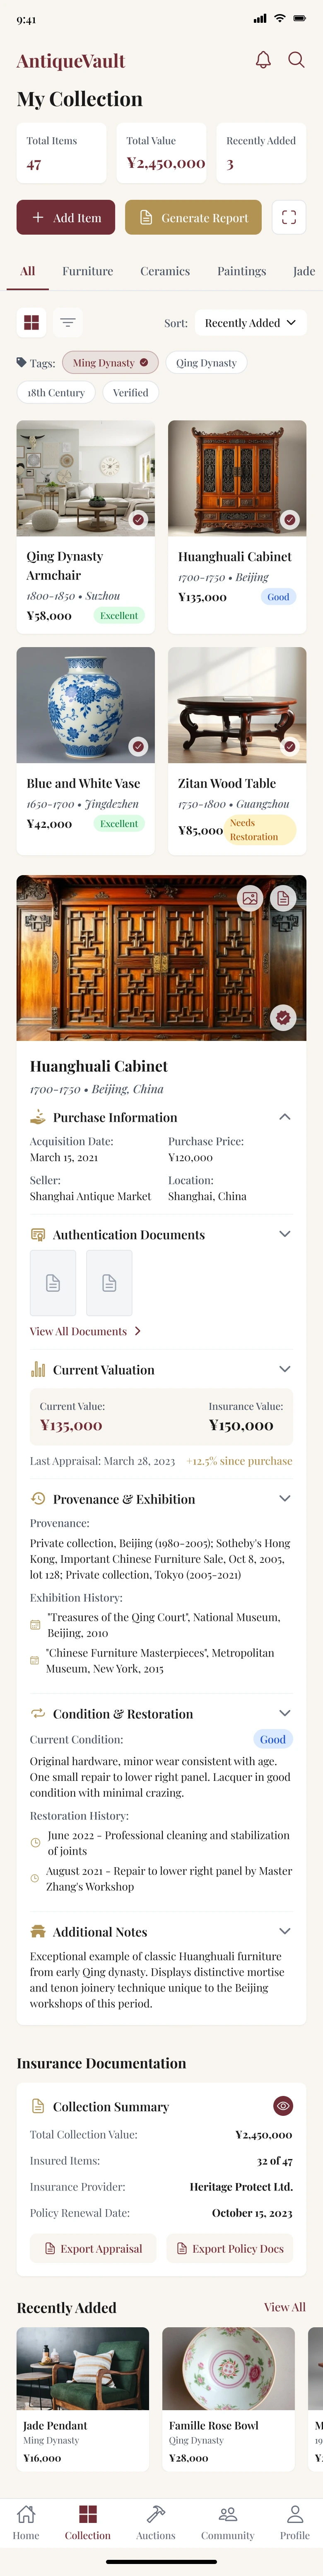Enable the Verified tag filter
Viewport: 323px width, 2576px height.
[130, 393]
